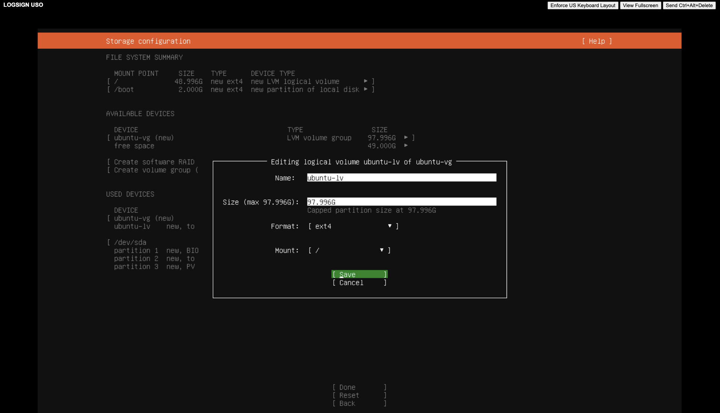Expand the / mount point row arrow
Viewport: 720px width, 413px height.
click(366, 81)
